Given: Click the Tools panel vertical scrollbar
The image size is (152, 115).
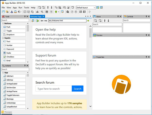Looking at the screenshot, I should click(x=28, y=28).
